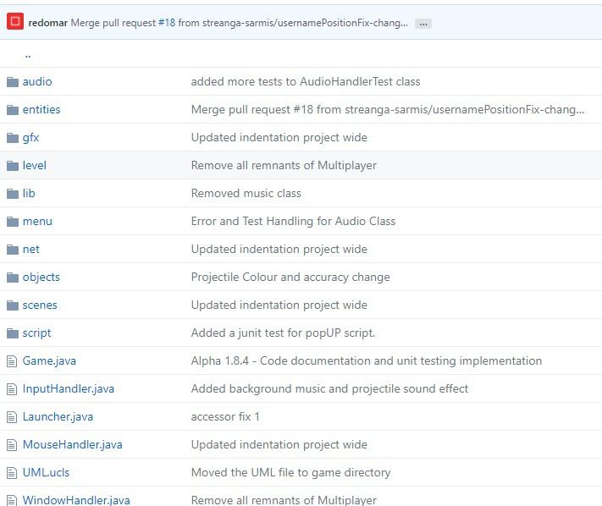Click the lib folder icon
This screenshot has height=506, width=602.
coord(13,194)
